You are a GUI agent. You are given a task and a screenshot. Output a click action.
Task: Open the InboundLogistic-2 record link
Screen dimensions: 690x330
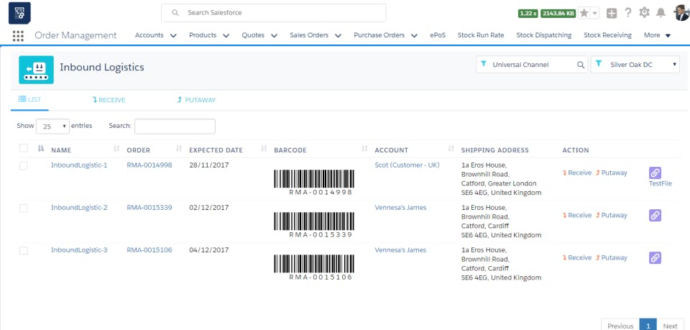coord(79,208)
